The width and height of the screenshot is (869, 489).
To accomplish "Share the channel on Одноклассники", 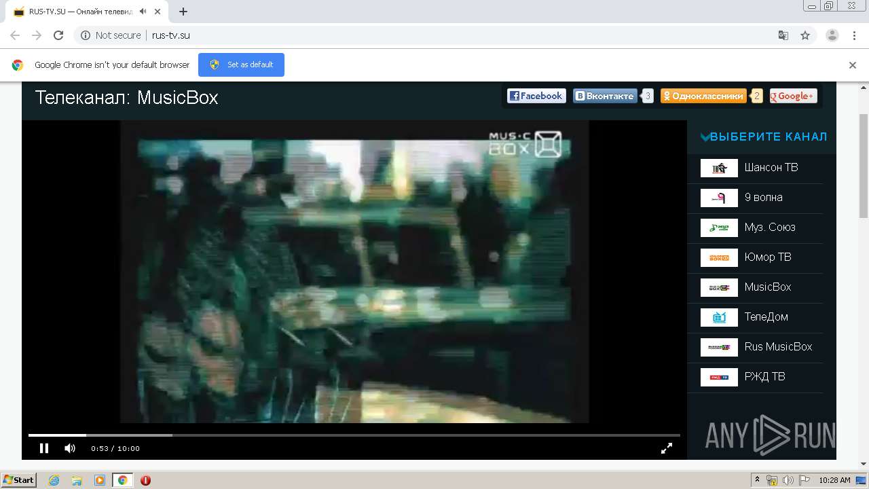I will pos(703,96).
